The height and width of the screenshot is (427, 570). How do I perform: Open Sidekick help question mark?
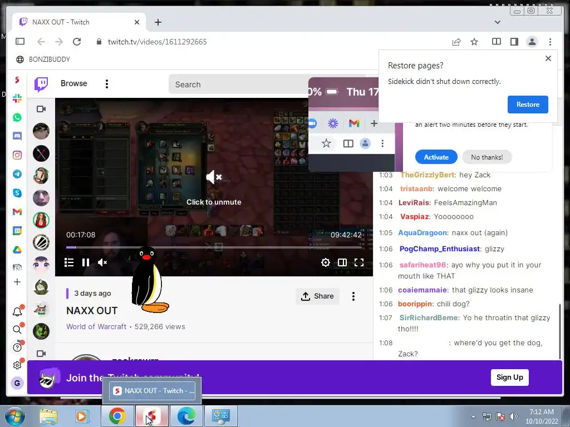pos(17,347)
